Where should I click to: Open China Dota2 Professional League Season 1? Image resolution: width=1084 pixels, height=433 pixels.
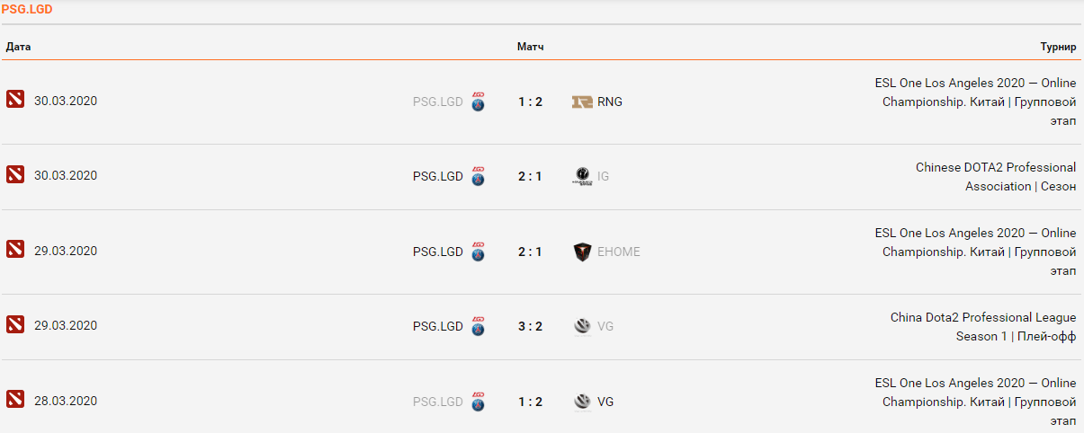coord(983,326)
